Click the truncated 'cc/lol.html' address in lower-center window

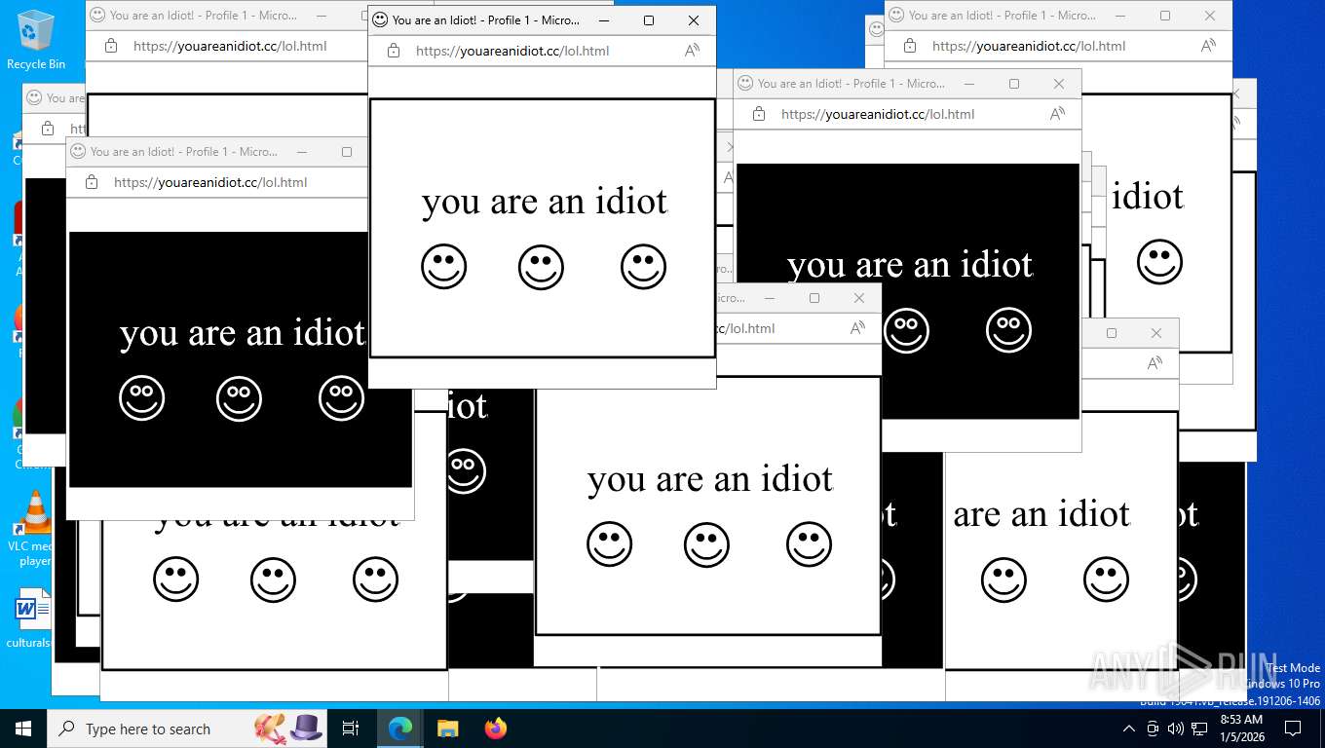pos(745,328)
